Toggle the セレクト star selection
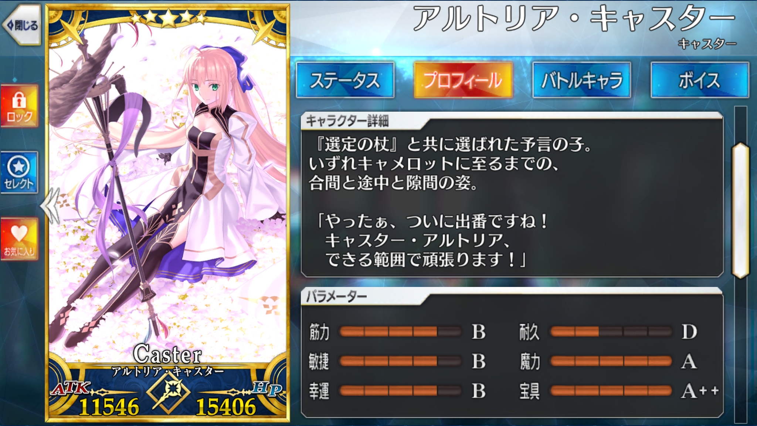The height and width of the screenshot is (426, 757). point(19,172)
